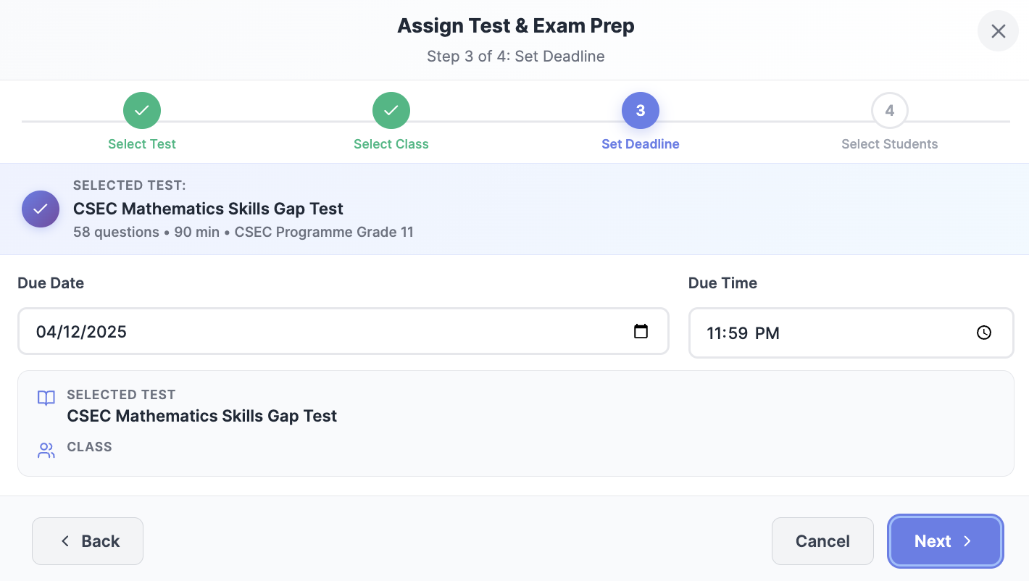
Task: Click the people icon beside Class
Action: coord(46,451)
